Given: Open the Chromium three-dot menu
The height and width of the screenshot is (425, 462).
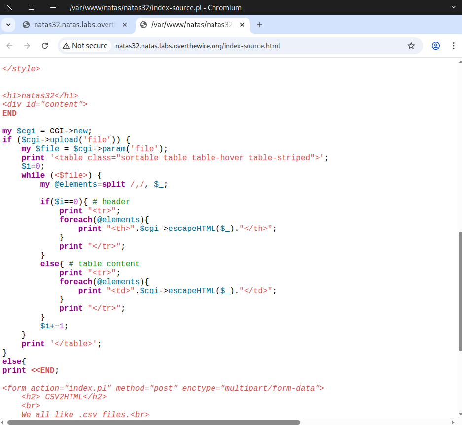Looking at the screenshot, I should (x=453, y=46).
